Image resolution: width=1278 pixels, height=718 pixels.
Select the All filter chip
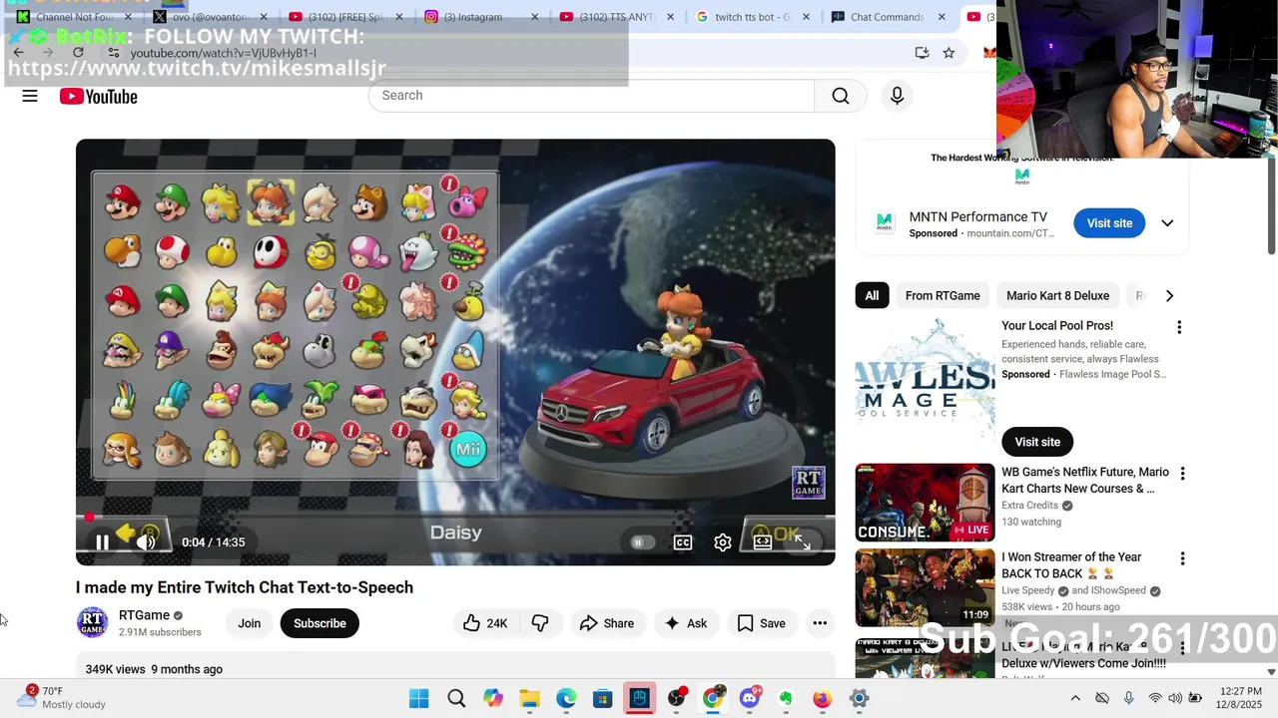pos(872,296)
